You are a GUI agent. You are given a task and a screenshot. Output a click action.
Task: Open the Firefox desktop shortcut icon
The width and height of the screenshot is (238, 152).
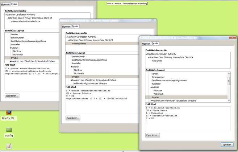click(x=9, y=113)
